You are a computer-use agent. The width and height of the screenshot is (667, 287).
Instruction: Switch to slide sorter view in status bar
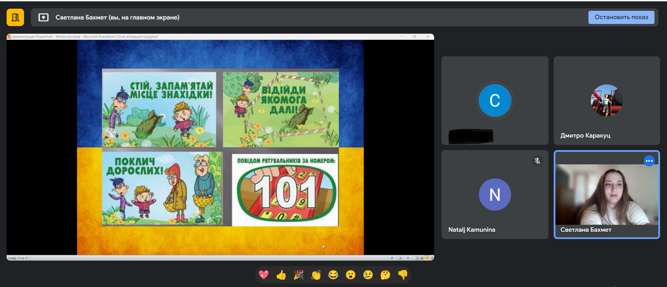(422, 258)
